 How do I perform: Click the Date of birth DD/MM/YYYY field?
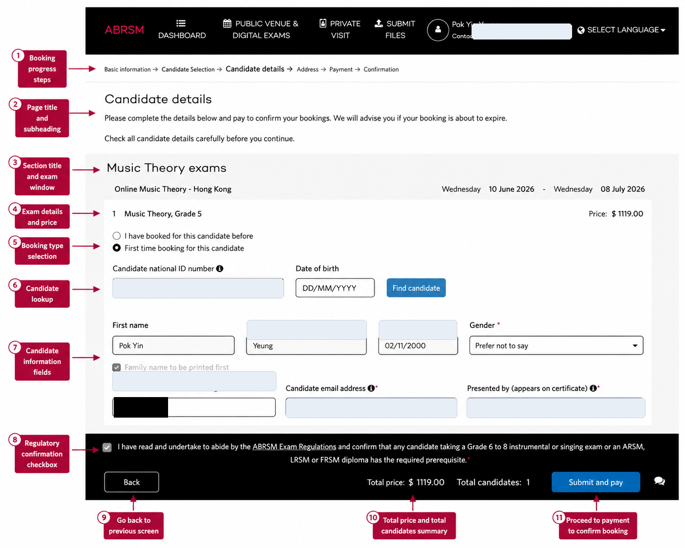[x=335, y=288]
